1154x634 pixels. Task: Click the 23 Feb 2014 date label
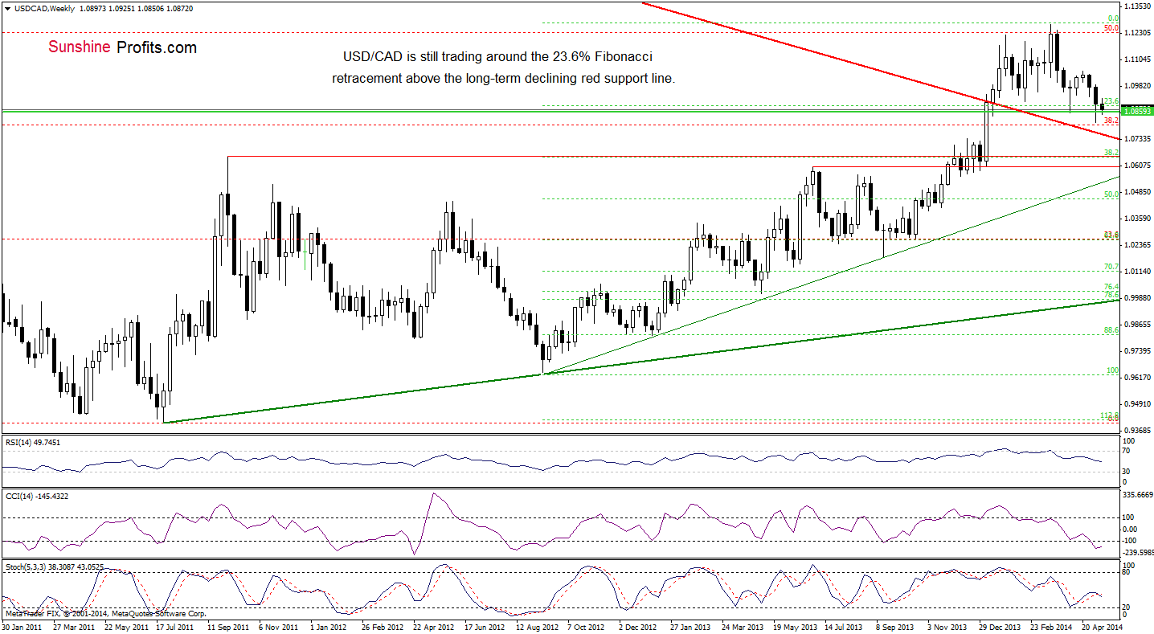tap(1051, 627)
